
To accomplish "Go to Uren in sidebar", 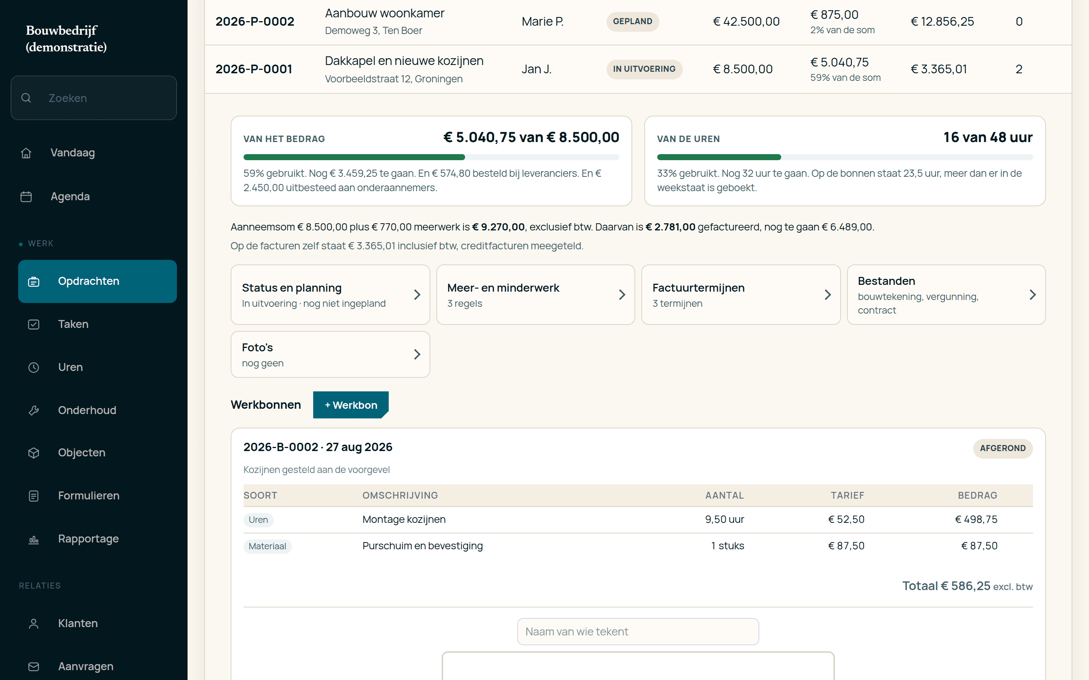I will coord(97,368).
